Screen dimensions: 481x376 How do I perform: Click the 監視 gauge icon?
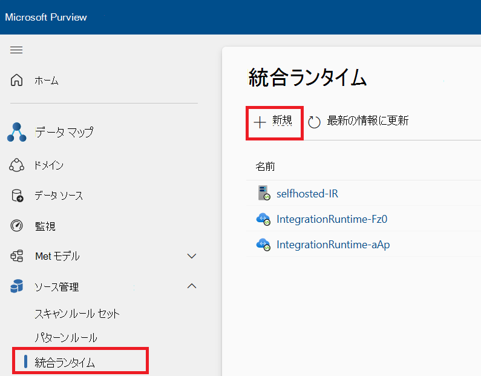[x=16, y=226]
